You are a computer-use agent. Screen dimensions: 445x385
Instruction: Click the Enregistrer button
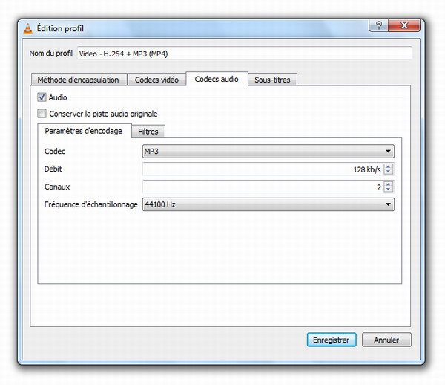pyautogui.click(x=331, y=340)
